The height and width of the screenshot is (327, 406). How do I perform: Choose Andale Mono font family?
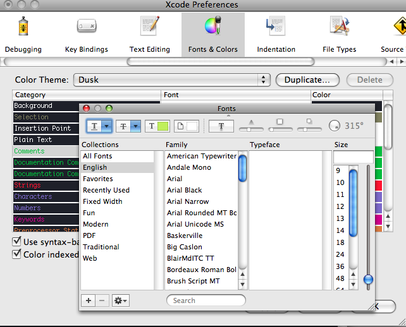pos(201,167)
